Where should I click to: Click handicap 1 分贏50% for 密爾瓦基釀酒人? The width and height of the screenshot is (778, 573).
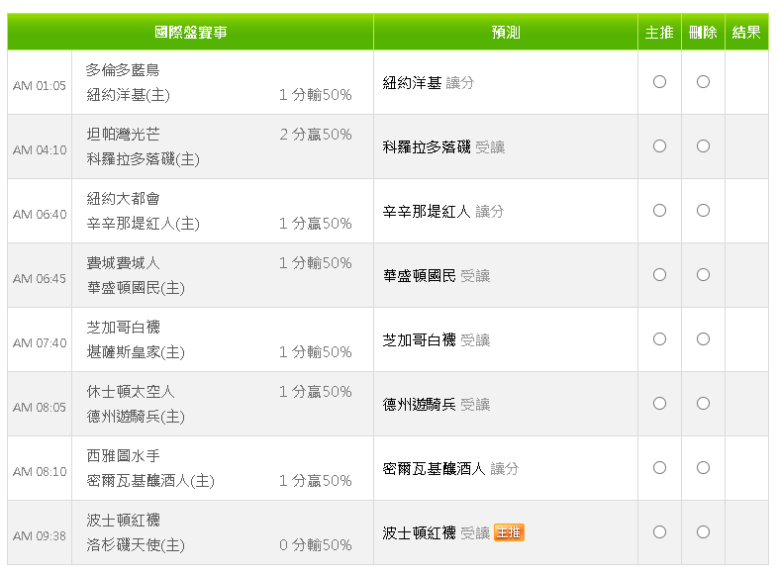click(x=316, y=481)
